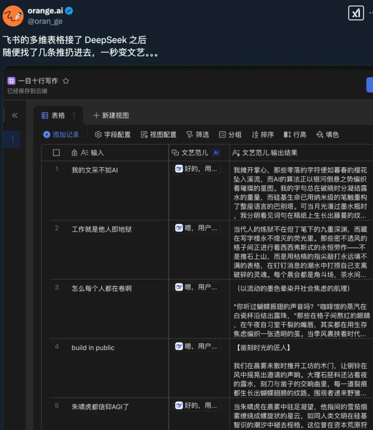This screenshot has width=373, height=430.
Task: Open the @oran_ge profile link
Action: pos(45,21)
